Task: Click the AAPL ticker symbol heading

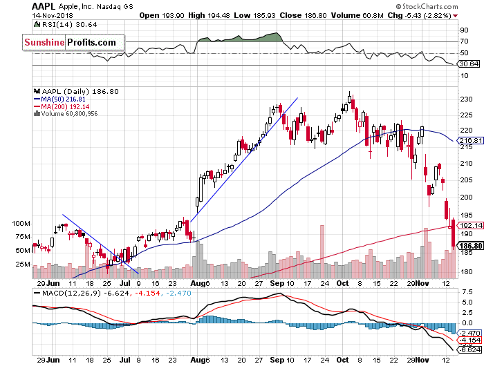Action: (44, 6)
